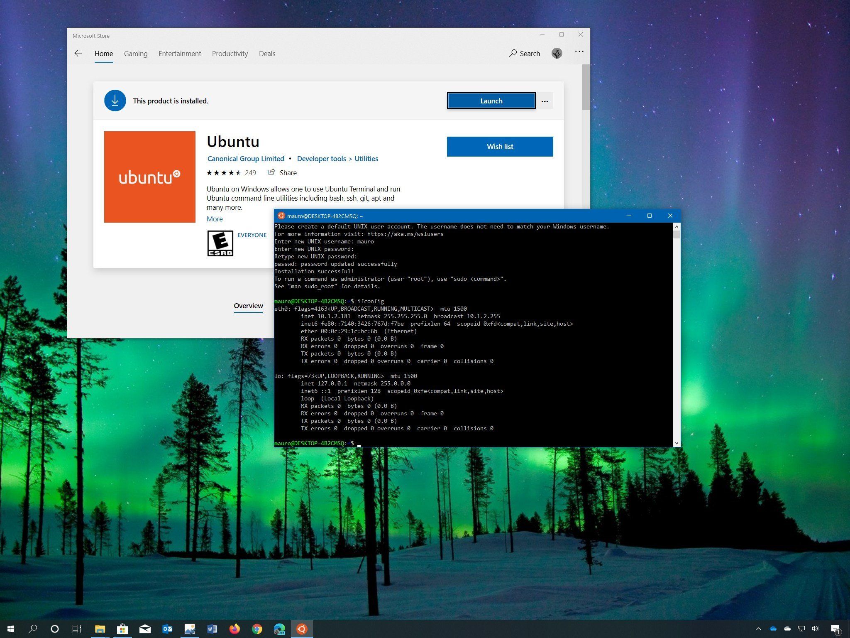
Task: Expand the More description link
Action: tap(214, 219)
